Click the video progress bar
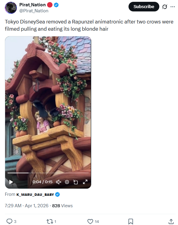178x225 pixels. [x=48, y=173]
